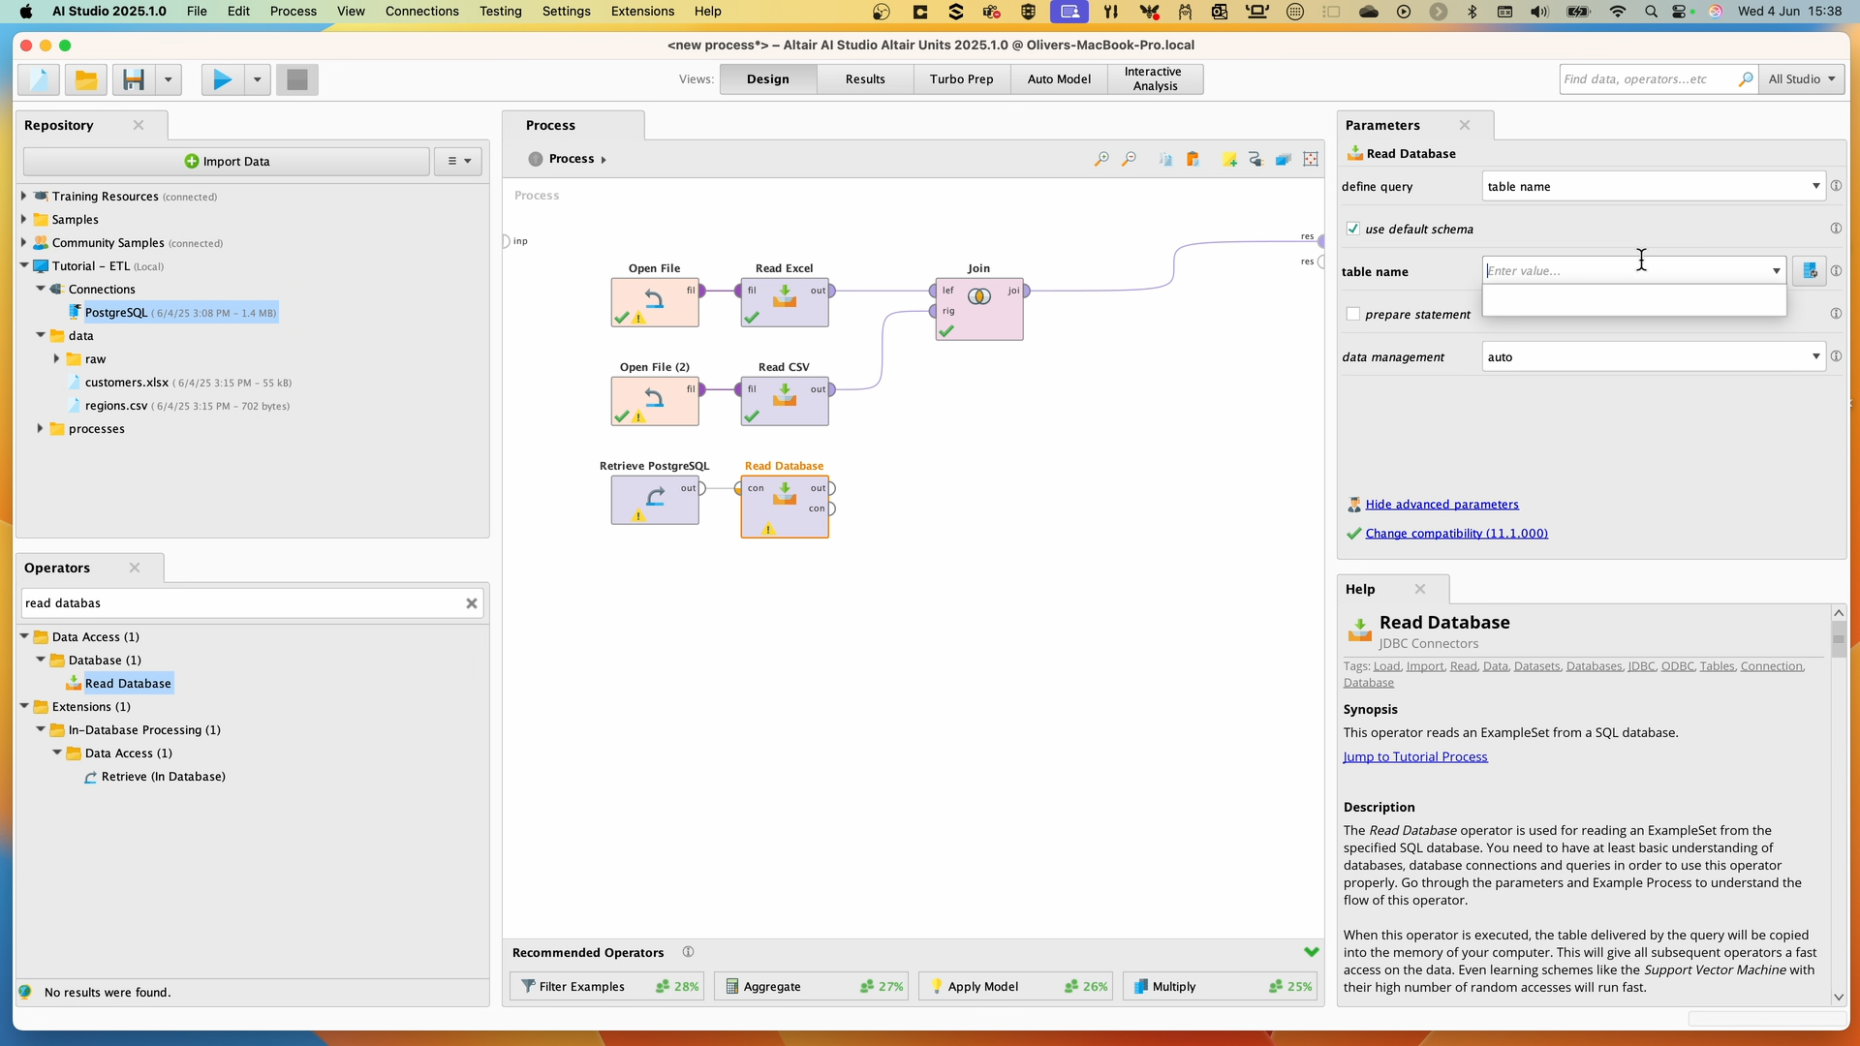Open the table name selection dialog
1860x1046 pixels.
pyautogui.click(x=1810, y=271)
